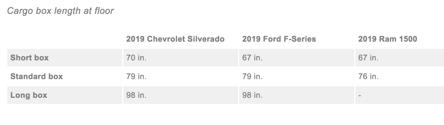Screen dimensions: 444x125
Task: Select the Silverado short box 70 in. cell
Action: pos(181,58)
